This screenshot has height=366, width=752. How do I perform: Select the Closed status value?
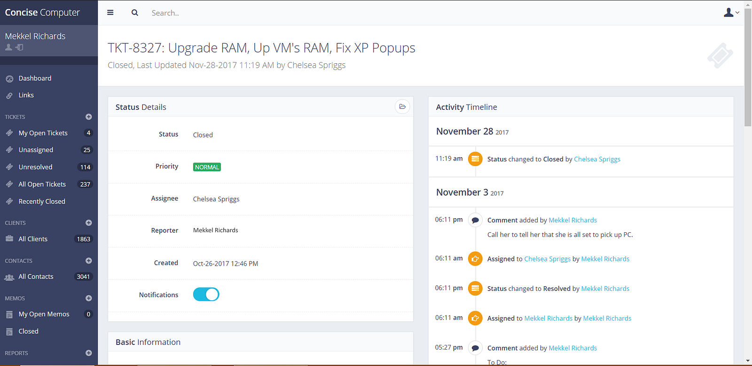[x=203, y=135]
